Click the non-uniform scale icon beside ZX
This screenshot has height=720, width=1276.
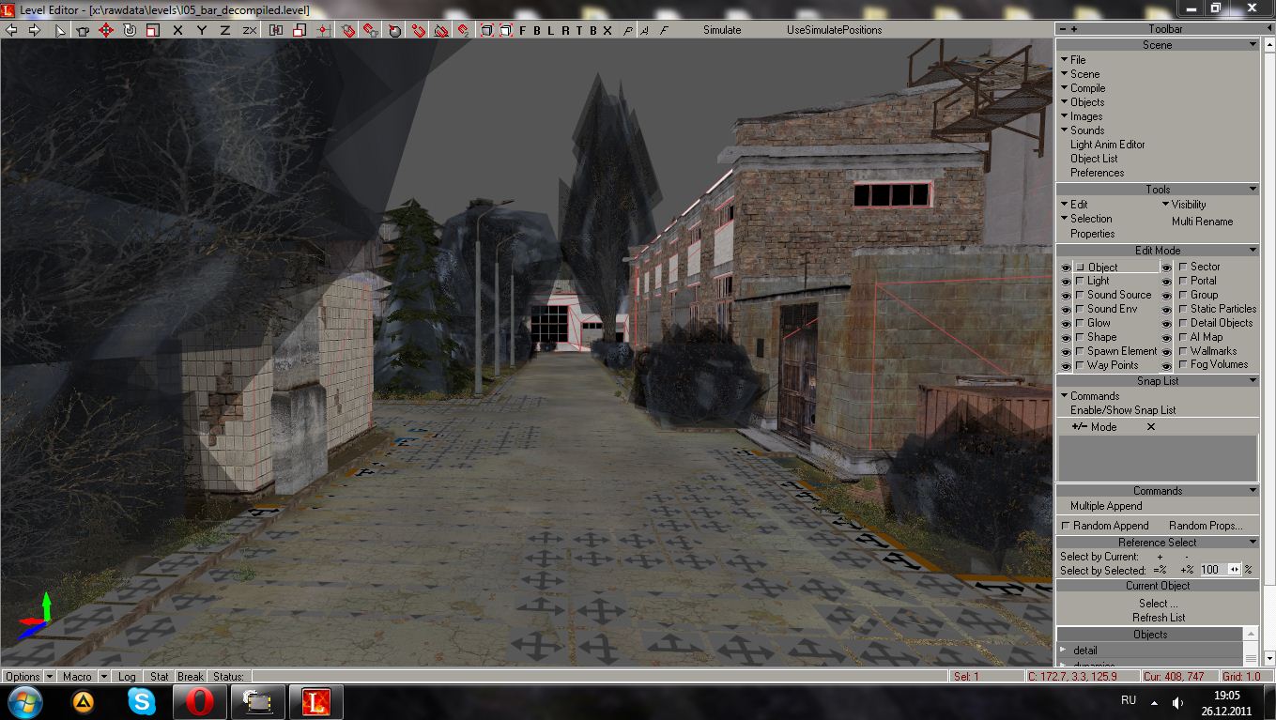click(x=276, y=30)
